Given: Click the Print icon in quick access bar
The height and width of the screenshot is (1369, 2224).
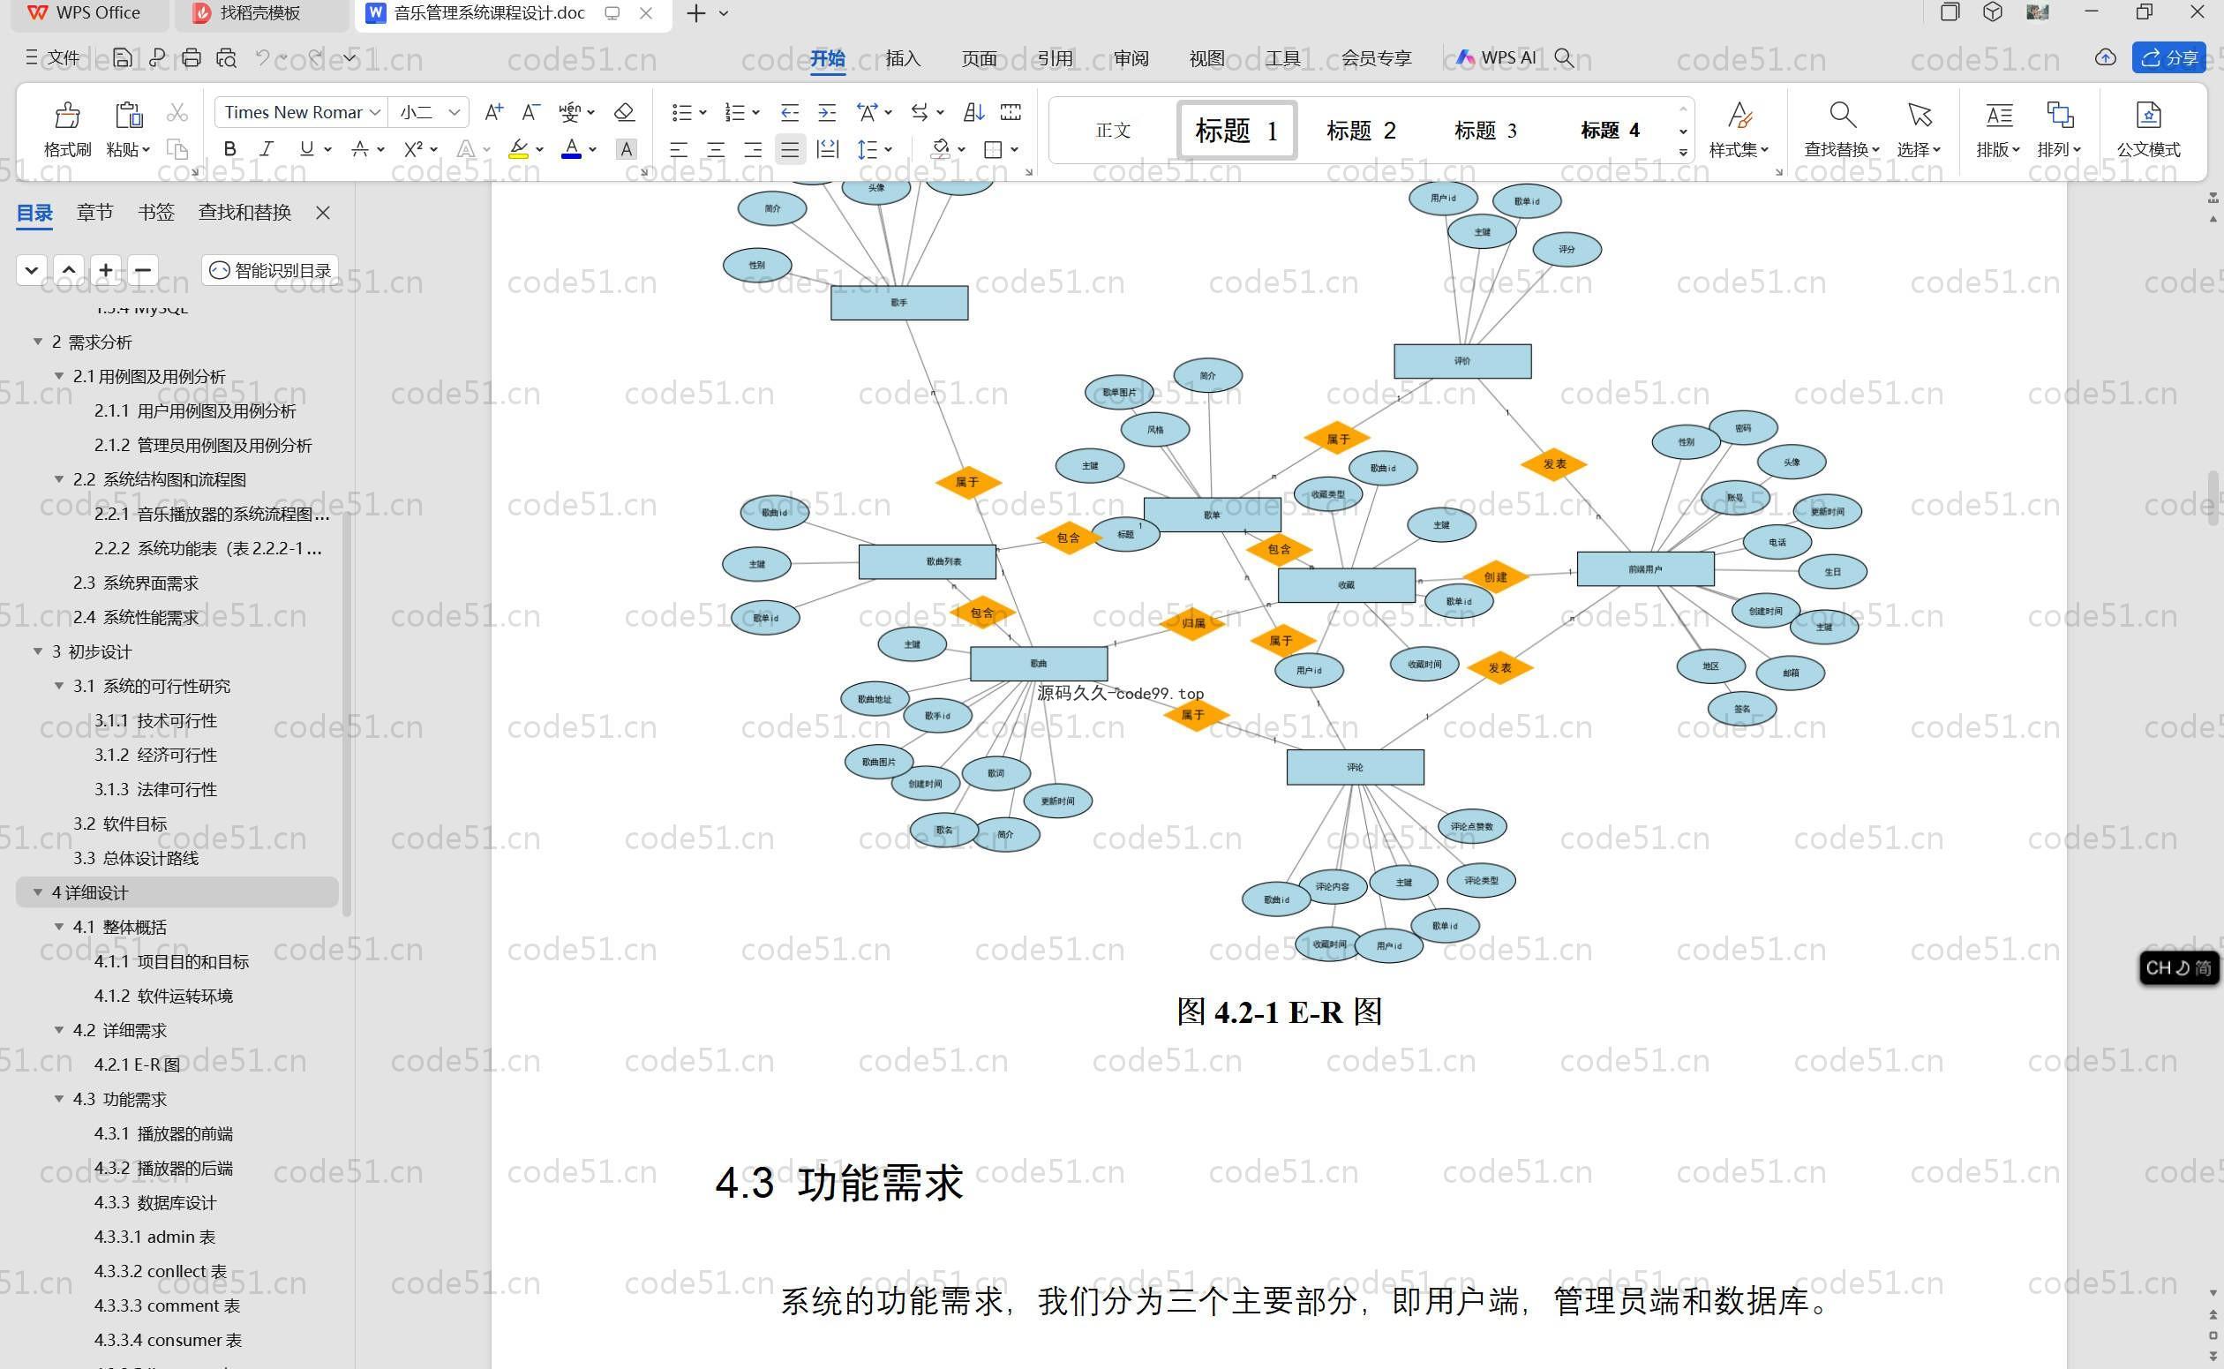Looking at the screenshot, I should (x=191, y=58).
